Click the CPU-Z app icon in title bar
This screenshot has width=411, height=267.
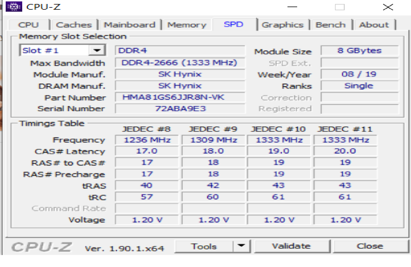14,6
